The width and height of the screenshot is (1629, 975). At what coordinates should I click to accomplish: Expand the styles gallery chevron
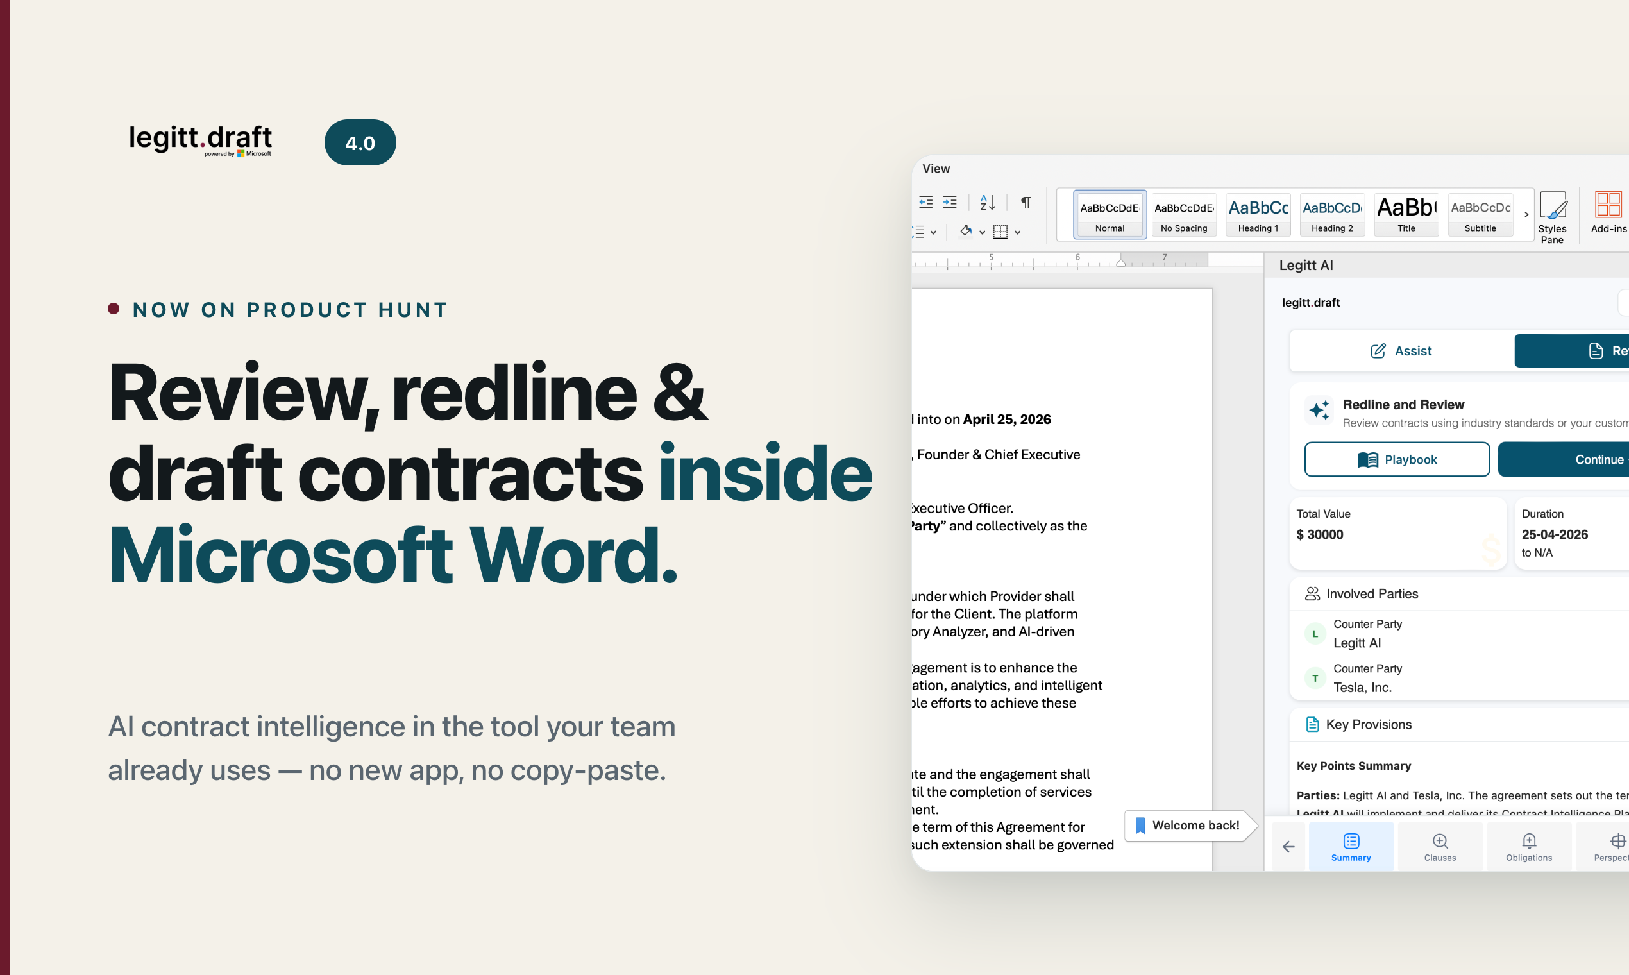1526,214
